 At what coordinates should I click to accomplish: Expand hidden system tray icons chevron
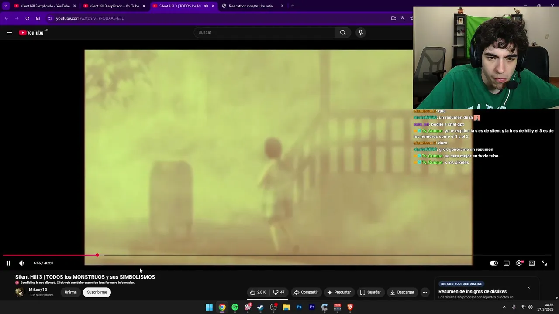[x=504, y=307]
